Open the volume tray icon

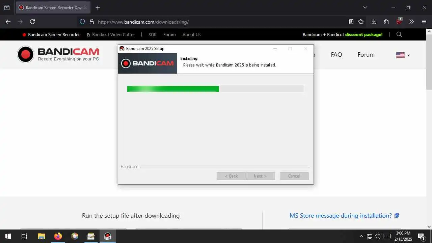378,236
